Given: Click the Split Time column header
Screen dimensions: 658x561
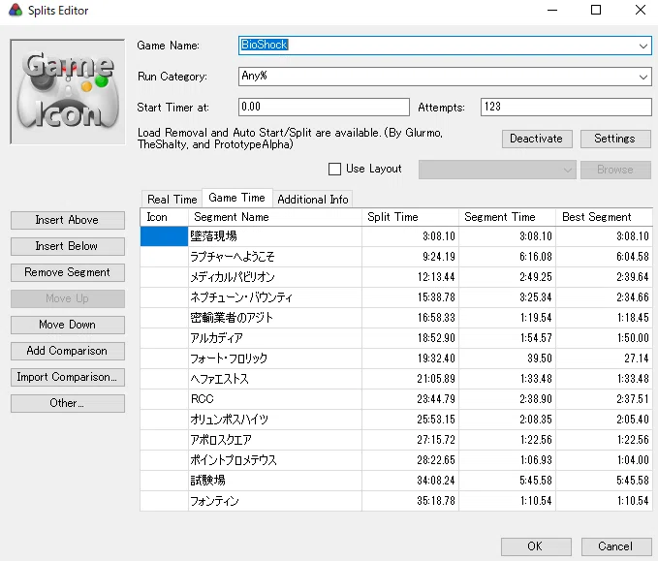Looking at the screenshot, I should pos(410,217).
